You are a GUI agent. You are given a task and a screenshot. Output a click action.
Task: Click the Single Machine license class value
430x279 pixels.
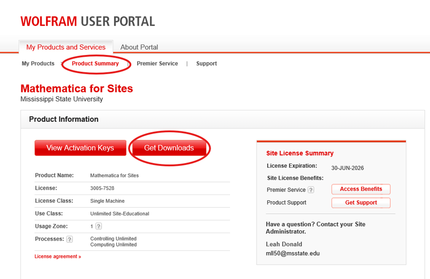(107, 201)
